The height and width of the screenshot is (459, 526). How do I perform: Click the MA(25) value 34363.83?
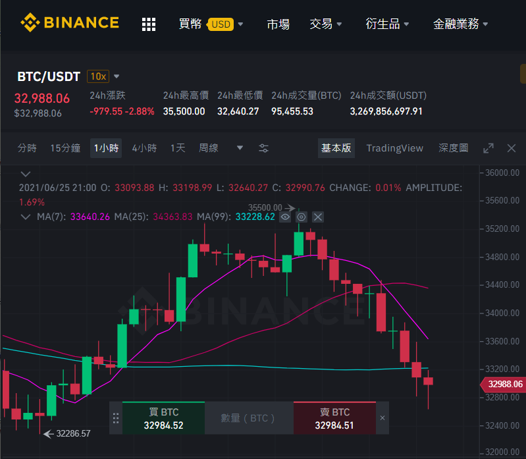tap(172, 217)
